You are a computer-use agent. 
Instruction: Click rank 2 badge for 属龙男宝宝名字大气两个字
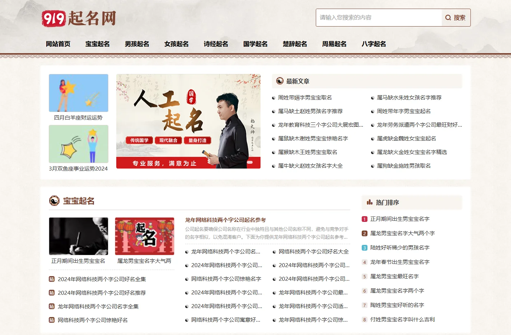(x=365, y=233)
